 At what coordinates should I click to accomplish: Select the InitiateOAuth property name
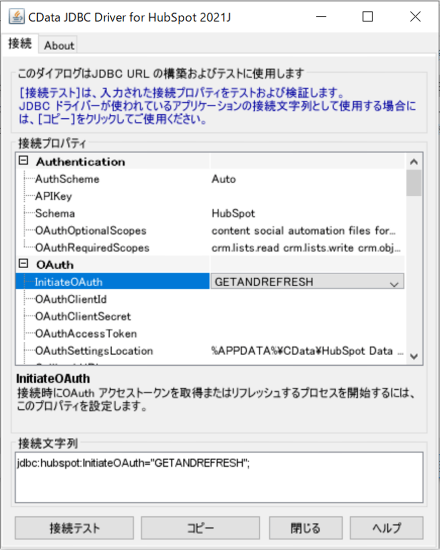[x=113, y=282]
